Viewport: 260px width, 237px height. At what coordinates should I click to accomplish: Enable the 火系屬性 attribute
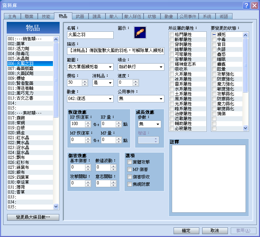pyautogui.click(x=172, y=74)
